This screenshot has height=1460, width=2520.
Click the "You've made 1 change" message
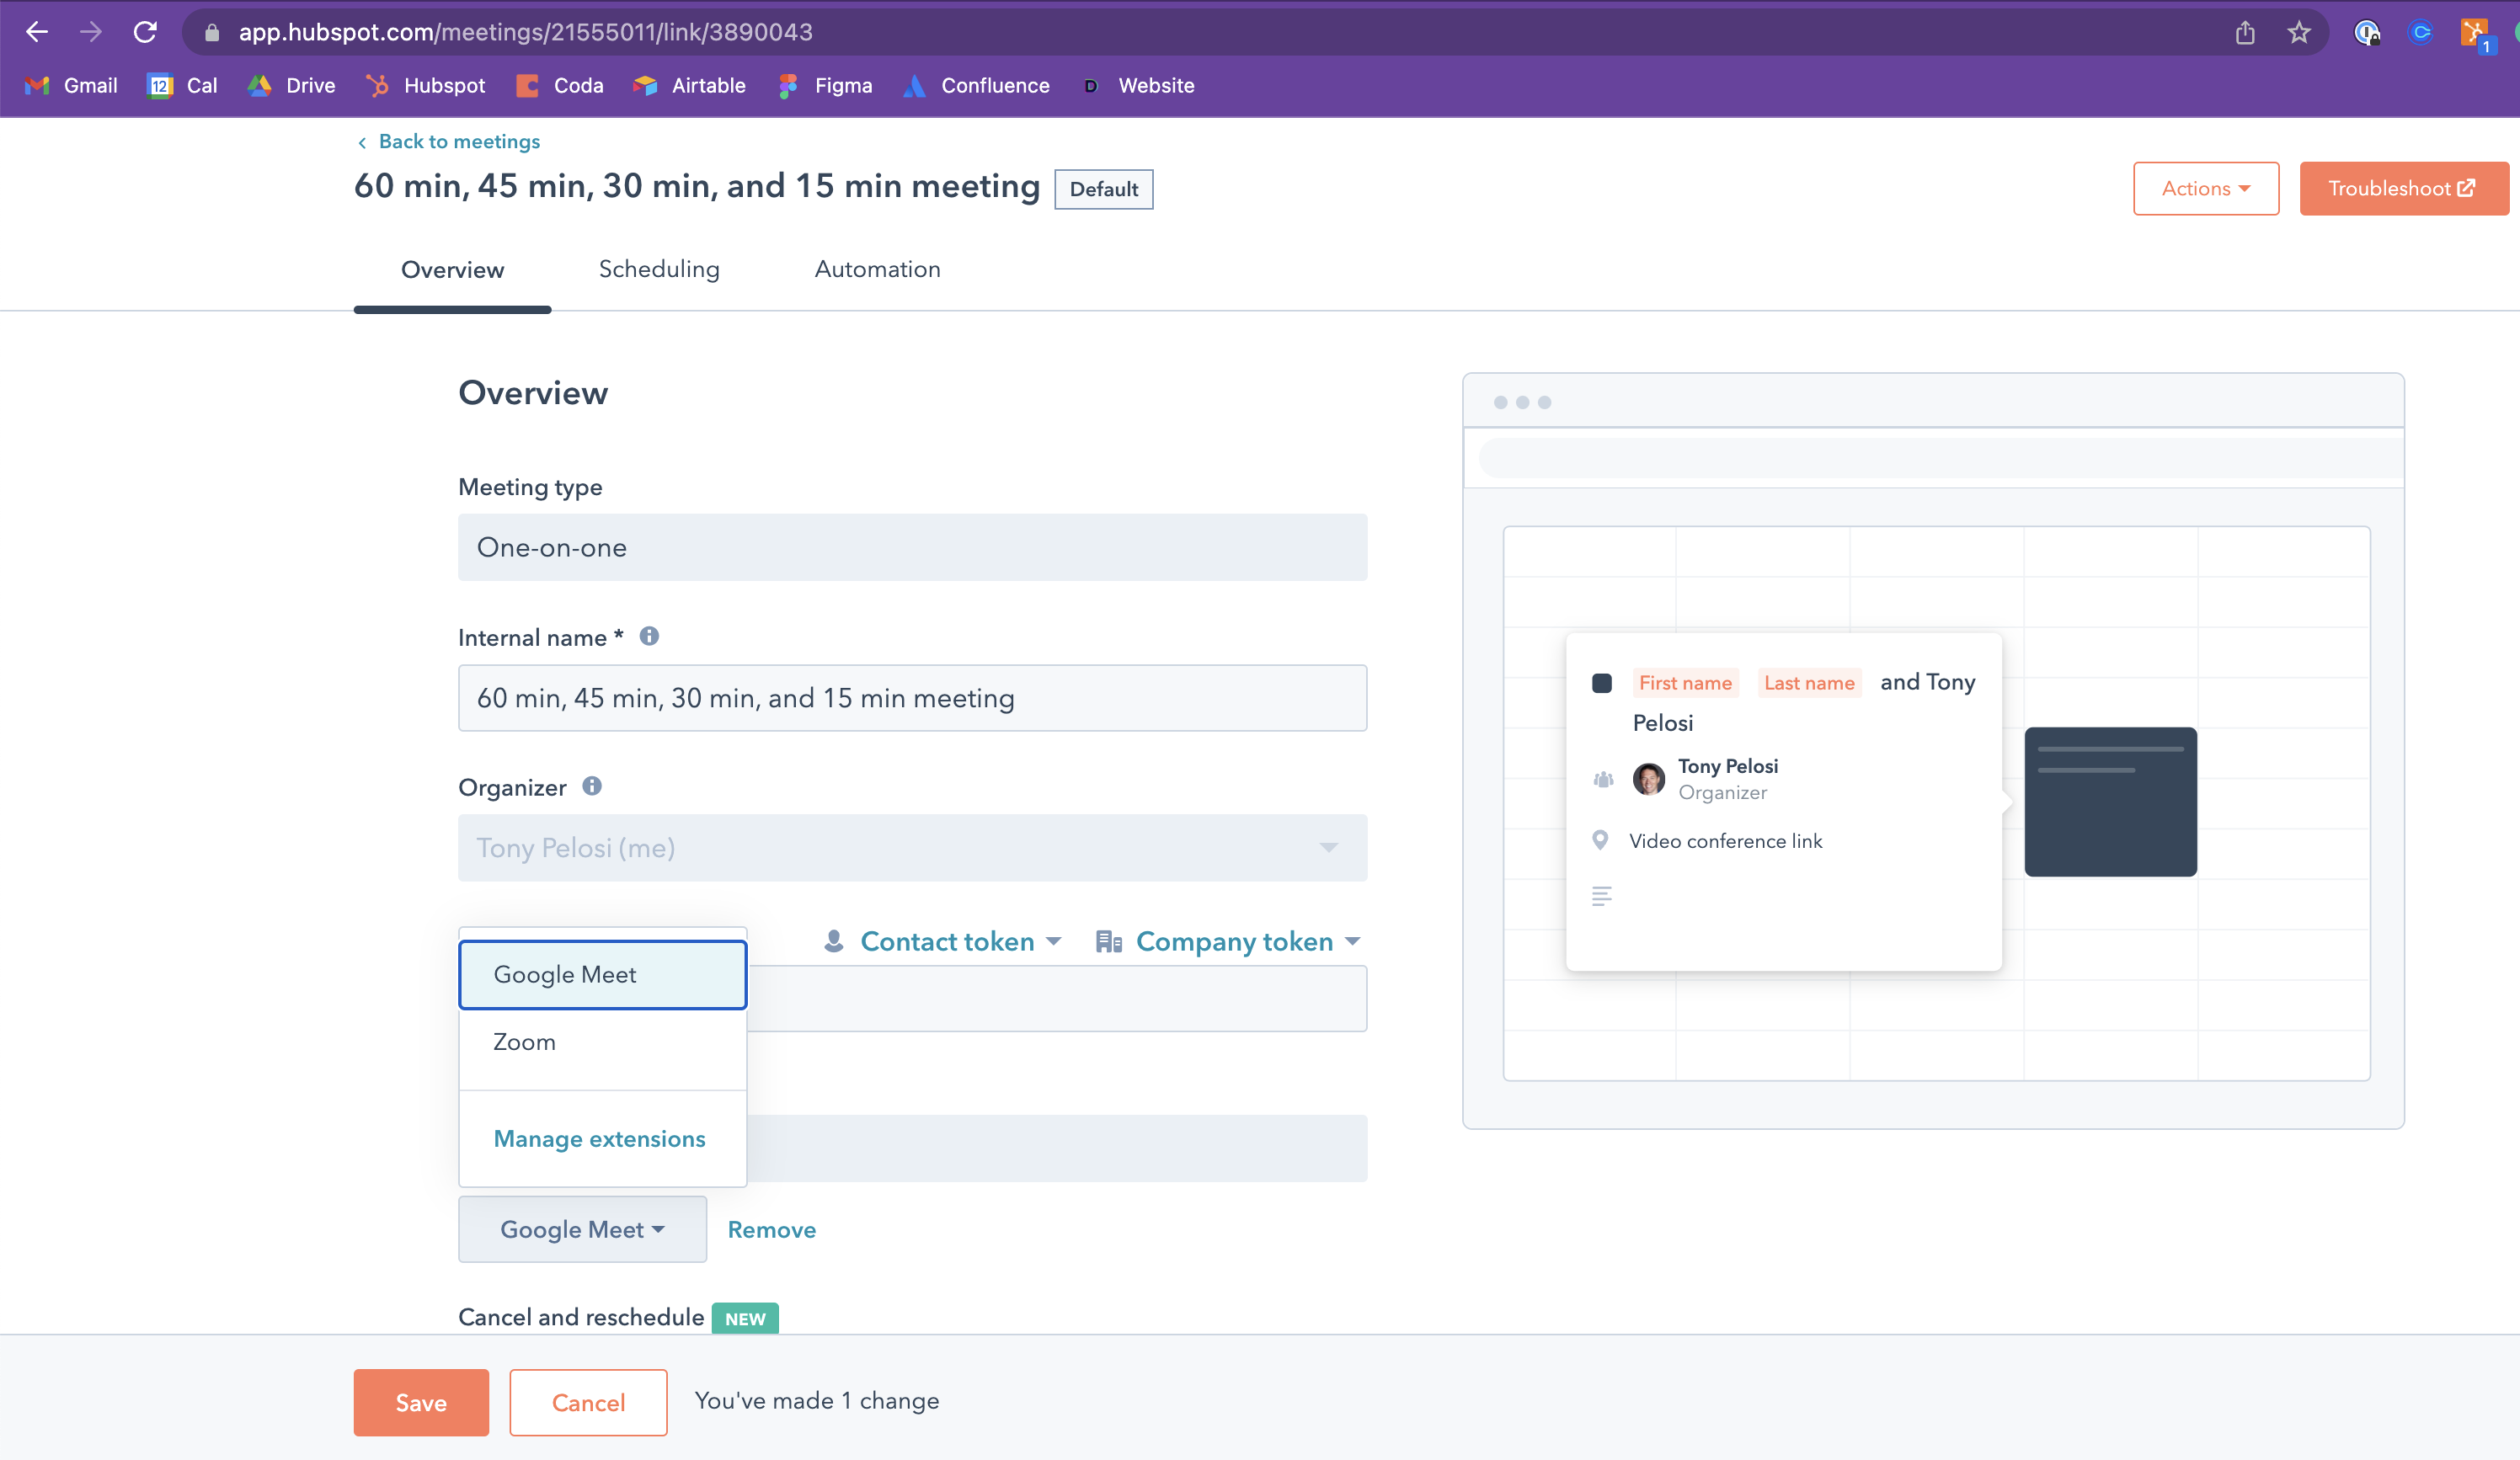[x=816, y=1400]
